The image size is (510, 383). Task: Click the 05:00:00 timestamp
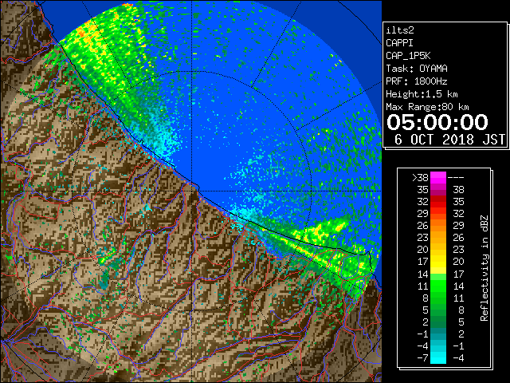click(x=437, y=122)
